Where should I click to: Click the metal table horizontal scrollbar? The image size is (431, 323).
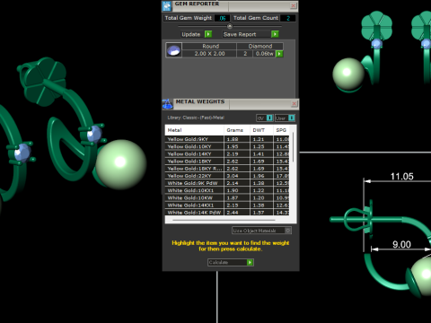click(224, 220)
